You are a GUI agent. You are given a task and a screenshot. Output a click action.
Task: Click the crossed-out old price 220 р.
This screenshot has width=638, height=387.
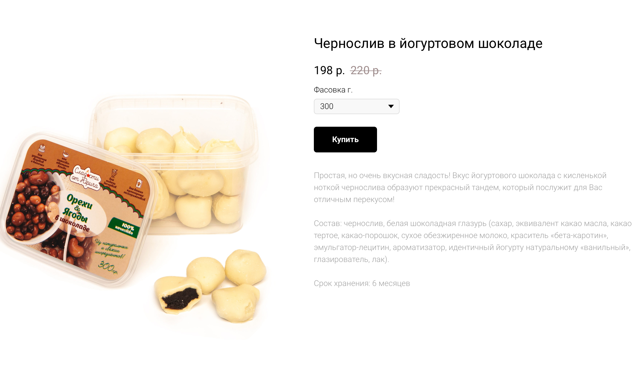coord(366,70)
